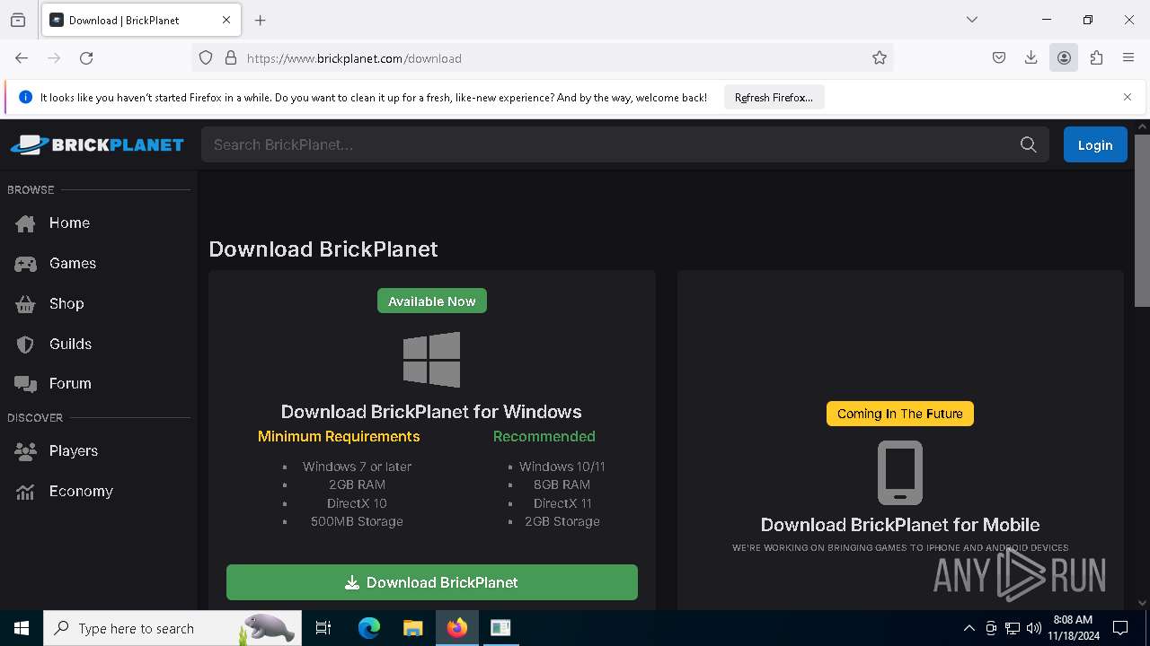Click the volume speaker tray icon
The width and height of the screenshot is (1150, 646).
(1034, 628)
